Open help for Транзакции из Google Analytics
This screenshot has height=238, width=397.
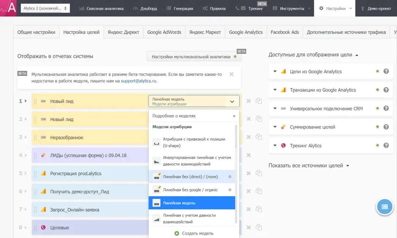[x=386, y=90]
